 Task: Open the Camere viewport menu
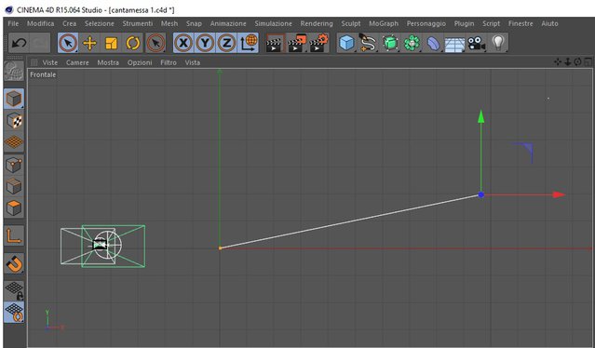coord(77,62)
